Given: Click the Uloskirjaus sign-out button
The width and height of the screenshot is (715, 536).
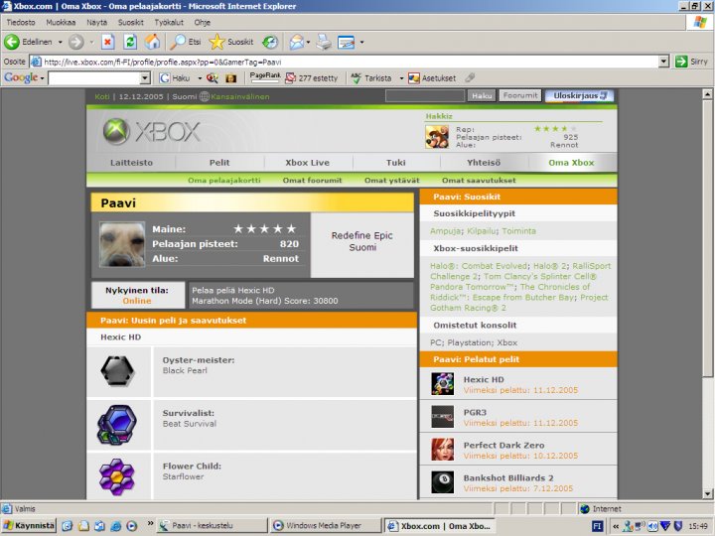Looking at the screenshot, I should [580, 95].
